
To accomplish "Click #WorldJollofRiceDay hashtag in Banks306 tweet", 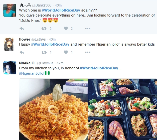I will coord(61,10).
